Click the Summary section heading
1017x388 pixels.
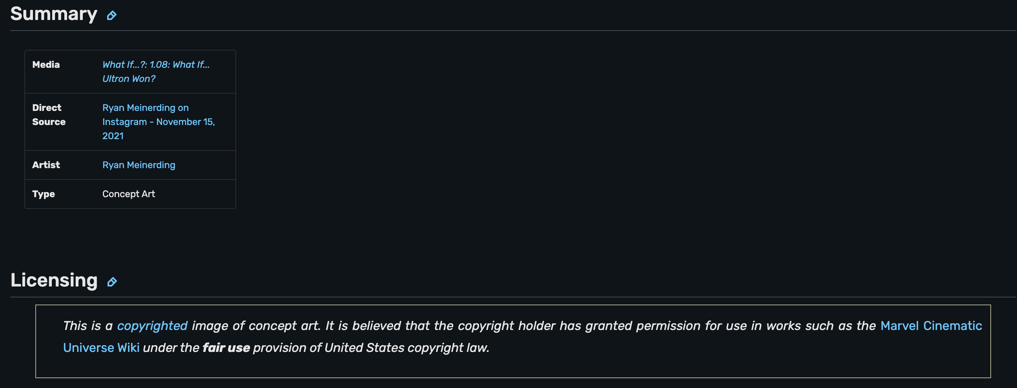[54, 14]
